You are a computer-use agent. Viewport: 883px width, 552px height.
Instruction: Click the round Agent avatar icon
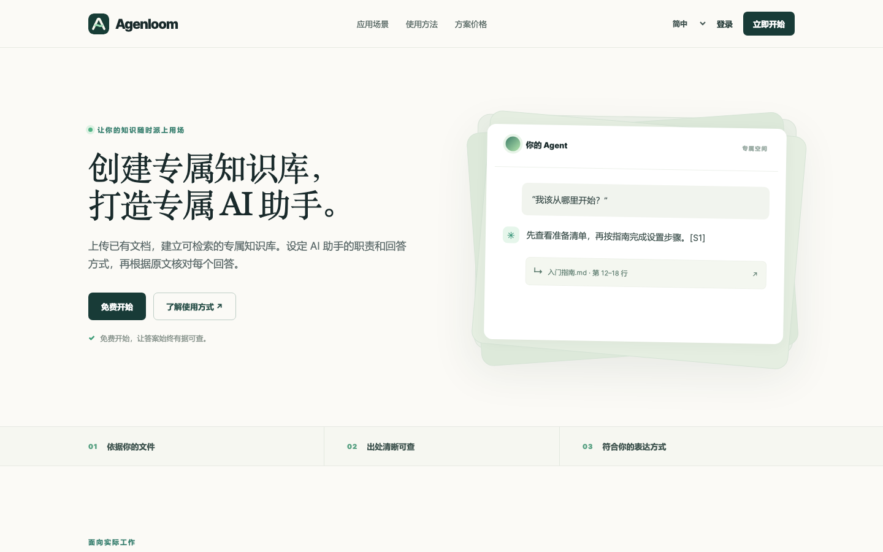[x=513, y=144]
